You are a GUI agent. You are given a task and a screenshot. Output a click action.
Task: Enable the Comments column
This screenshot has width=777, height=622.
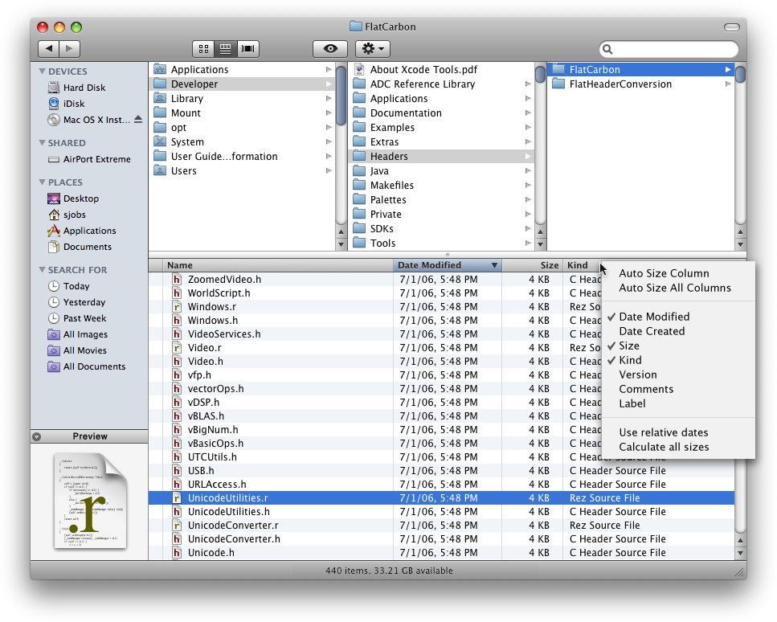point(646,389)
